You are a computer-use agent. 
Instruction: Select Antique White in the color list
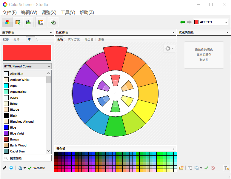click(24, 80)
